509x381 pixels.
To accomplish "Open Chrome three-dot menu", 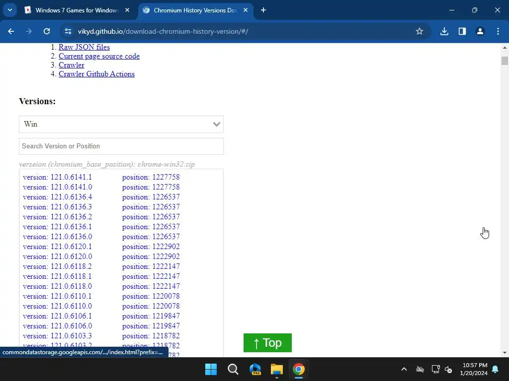I will (498, 31).
